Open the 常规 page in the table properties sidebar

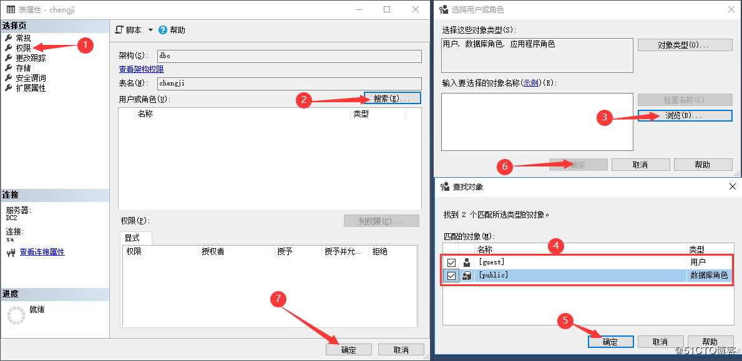click(x=23, y=38)
